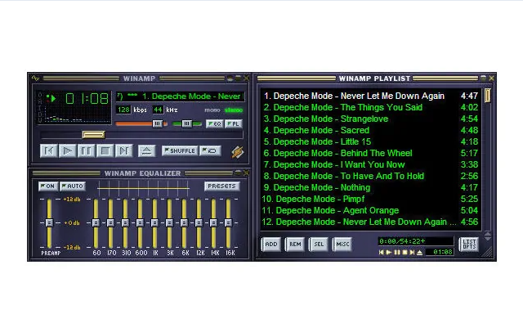The image size is (523, 332).
Task: Click the 600 Hz equalizer band slider
Action: tap(140, 222)
